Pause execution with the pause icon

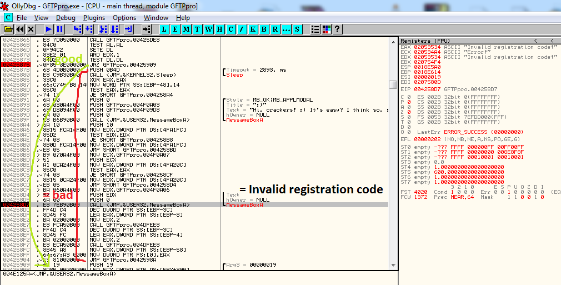click(60, 29)
